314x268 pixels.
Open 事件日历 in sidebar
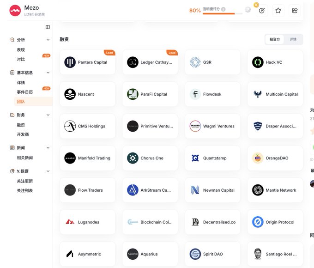click(25, 92)
